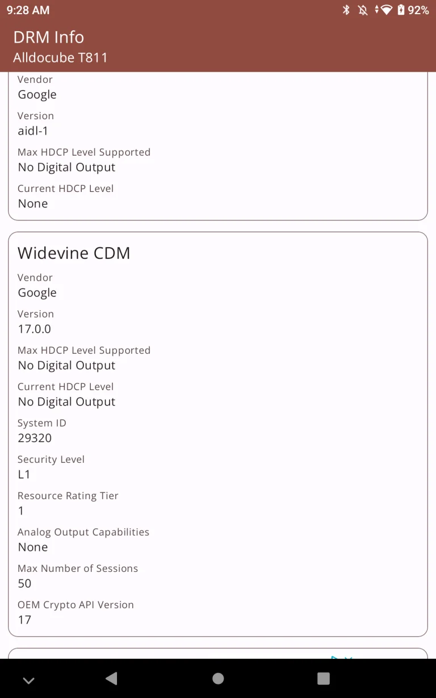Tap the 9:28 AM clock

(28, 10)
